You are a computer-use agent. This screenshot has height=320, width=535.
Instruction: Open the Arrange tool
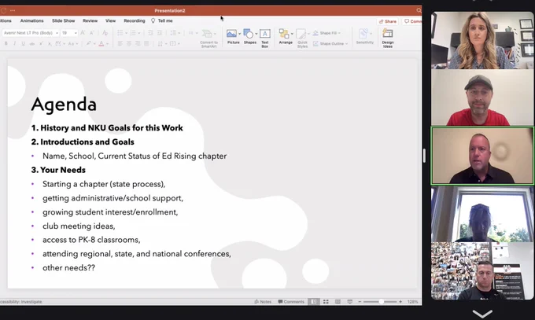[284, 36]
